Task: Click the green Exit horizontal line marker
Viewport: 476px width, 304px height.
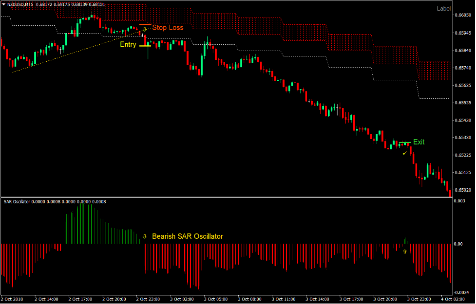Action: point(405,142)
